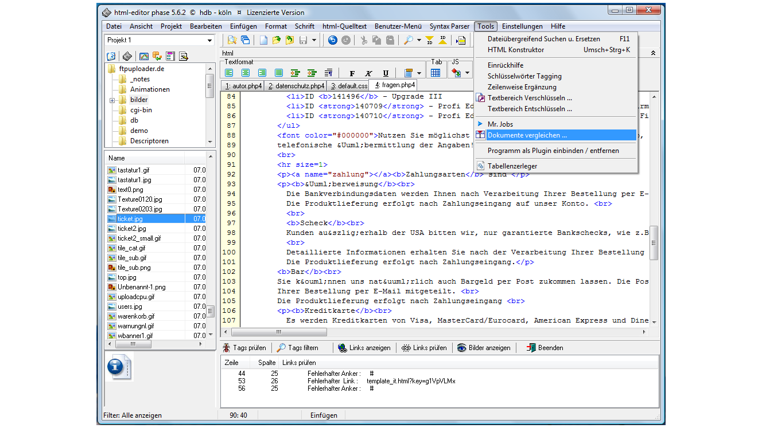Click the new blank document icon

pyautogui.click(x=263, y=40)
